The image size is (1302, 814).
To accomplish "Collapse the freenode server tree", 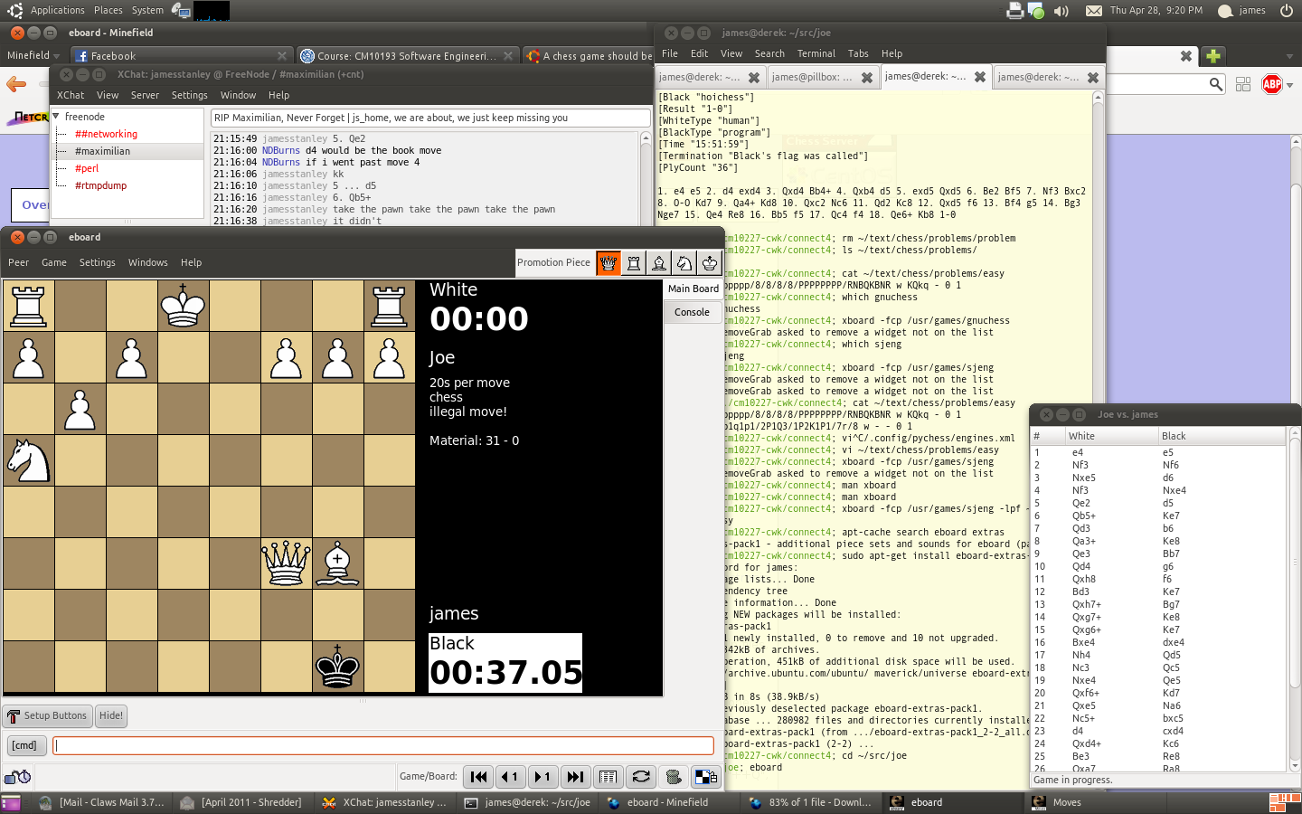I will tap(57, 117).
